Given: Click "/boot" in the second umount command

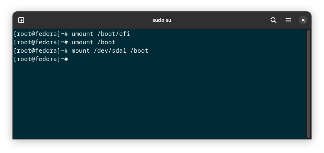Looking at the screenshot, I should click(x=106, y=42).
